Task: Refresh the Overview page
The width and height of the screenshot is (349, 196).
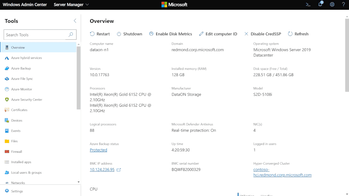Action: click(x=298, y=34)
